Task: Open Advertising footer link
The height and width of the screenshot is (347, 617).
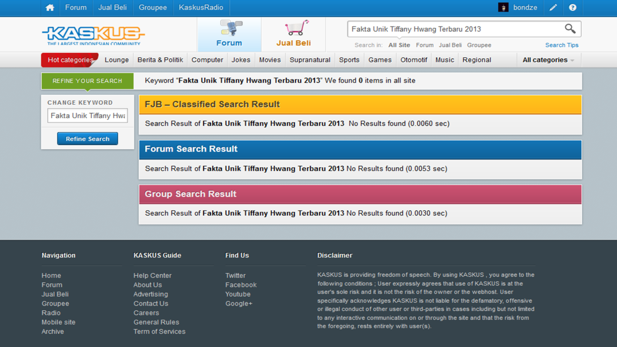Action: click(x=151, y=294)
